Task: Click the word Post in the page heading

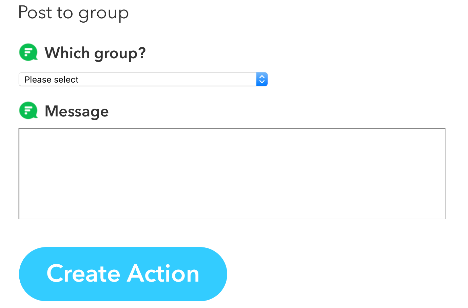Action: 35,13
